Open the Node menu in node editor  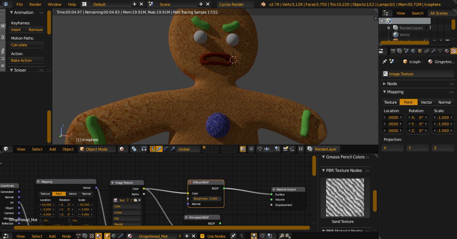[x=66, y=236]
